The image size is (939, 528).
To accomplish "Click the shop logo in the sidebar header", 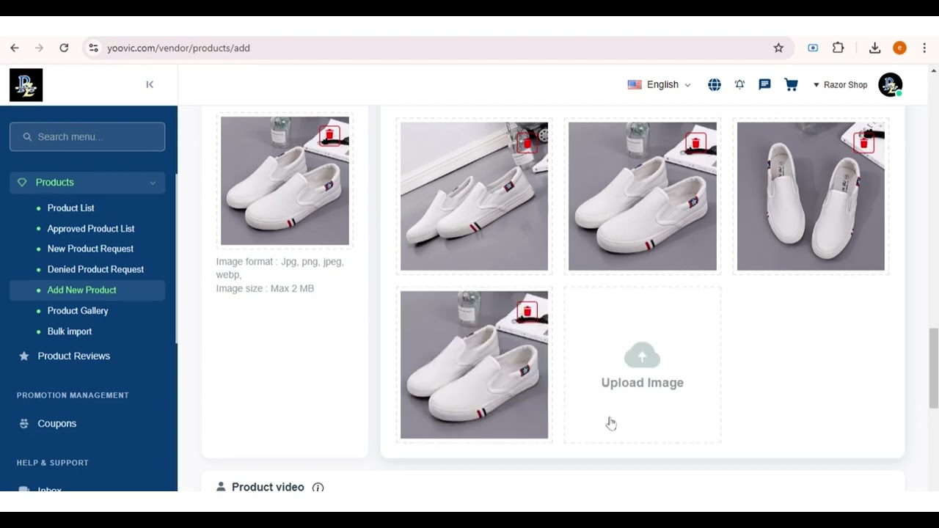I will (x=26, y=84).
